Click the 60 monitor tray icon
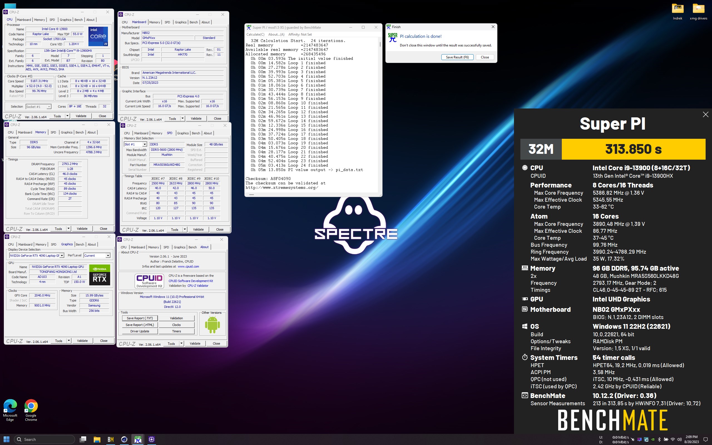Image resolution: width=712 pixels, height=445 pixels. click(x=639, y=439)
